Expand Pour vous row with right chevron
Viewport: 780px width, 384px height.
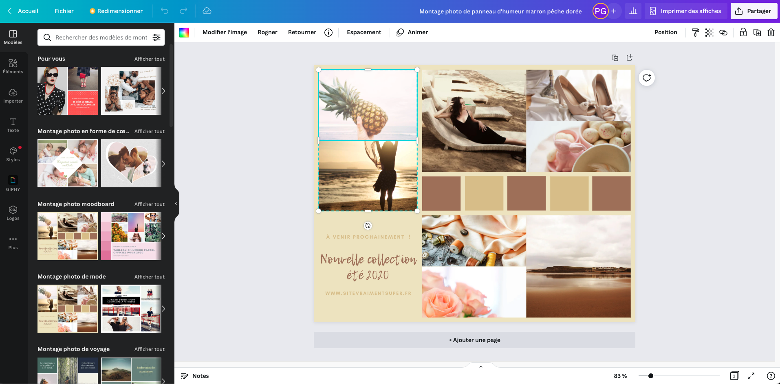(163, 91)
